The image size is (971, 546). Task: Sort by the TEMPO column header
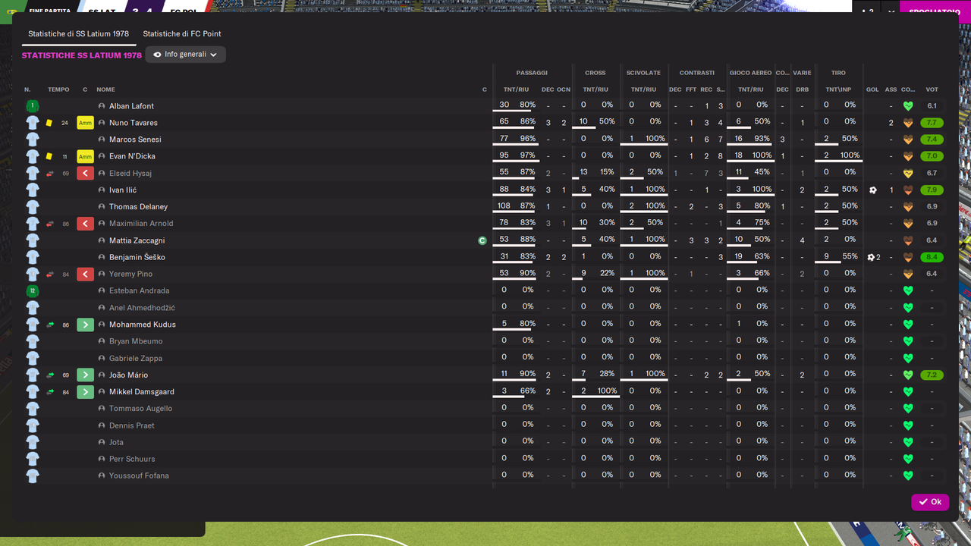pyautogui.click(x=58, y=89)
